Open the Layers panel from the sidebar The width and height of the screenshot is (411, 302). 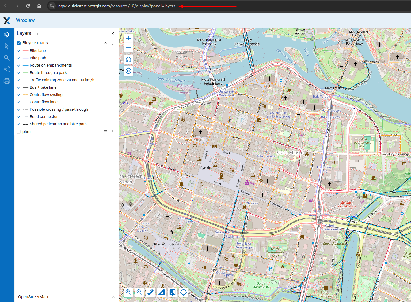pos(7,35)
